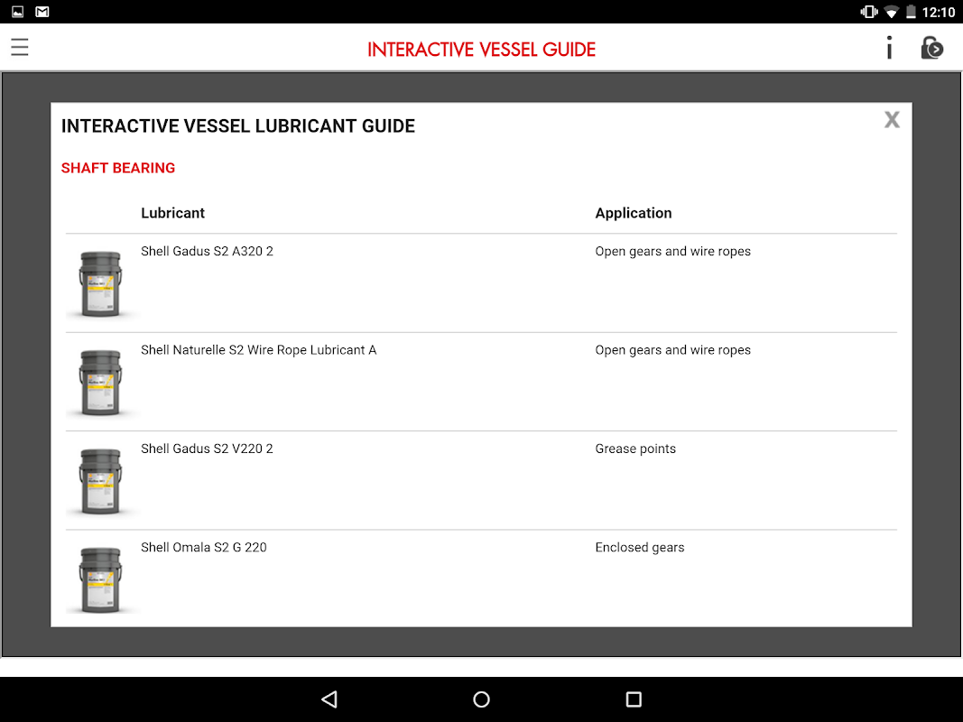The image size is (963, 722).
Task: Tap the information 'i' icon
Action: tap(889, 47)
